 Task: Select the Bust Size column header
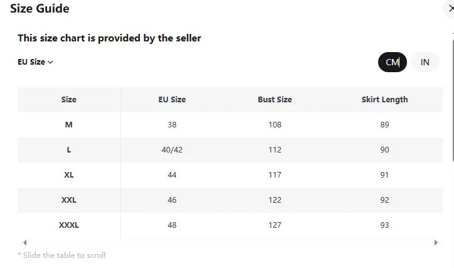click(x=275, y=99)
